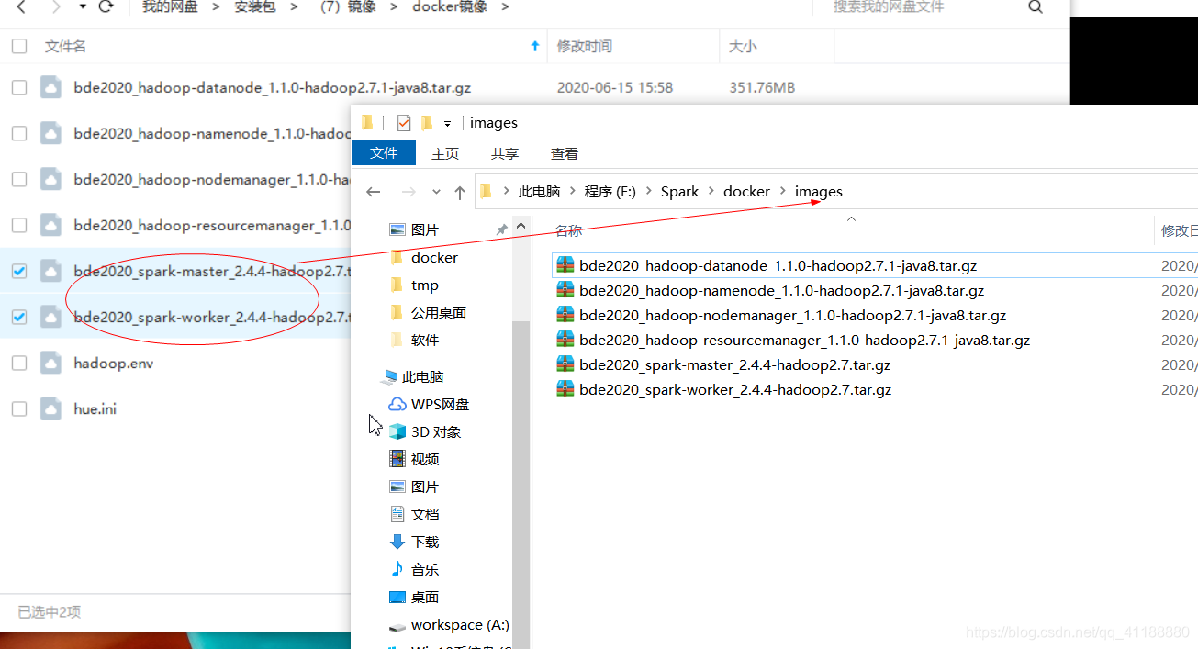The width and height of the screenshot is (1198, 649).
Task: Open 下载 folder in navigation pane
Action: click(x=425, y=542)
